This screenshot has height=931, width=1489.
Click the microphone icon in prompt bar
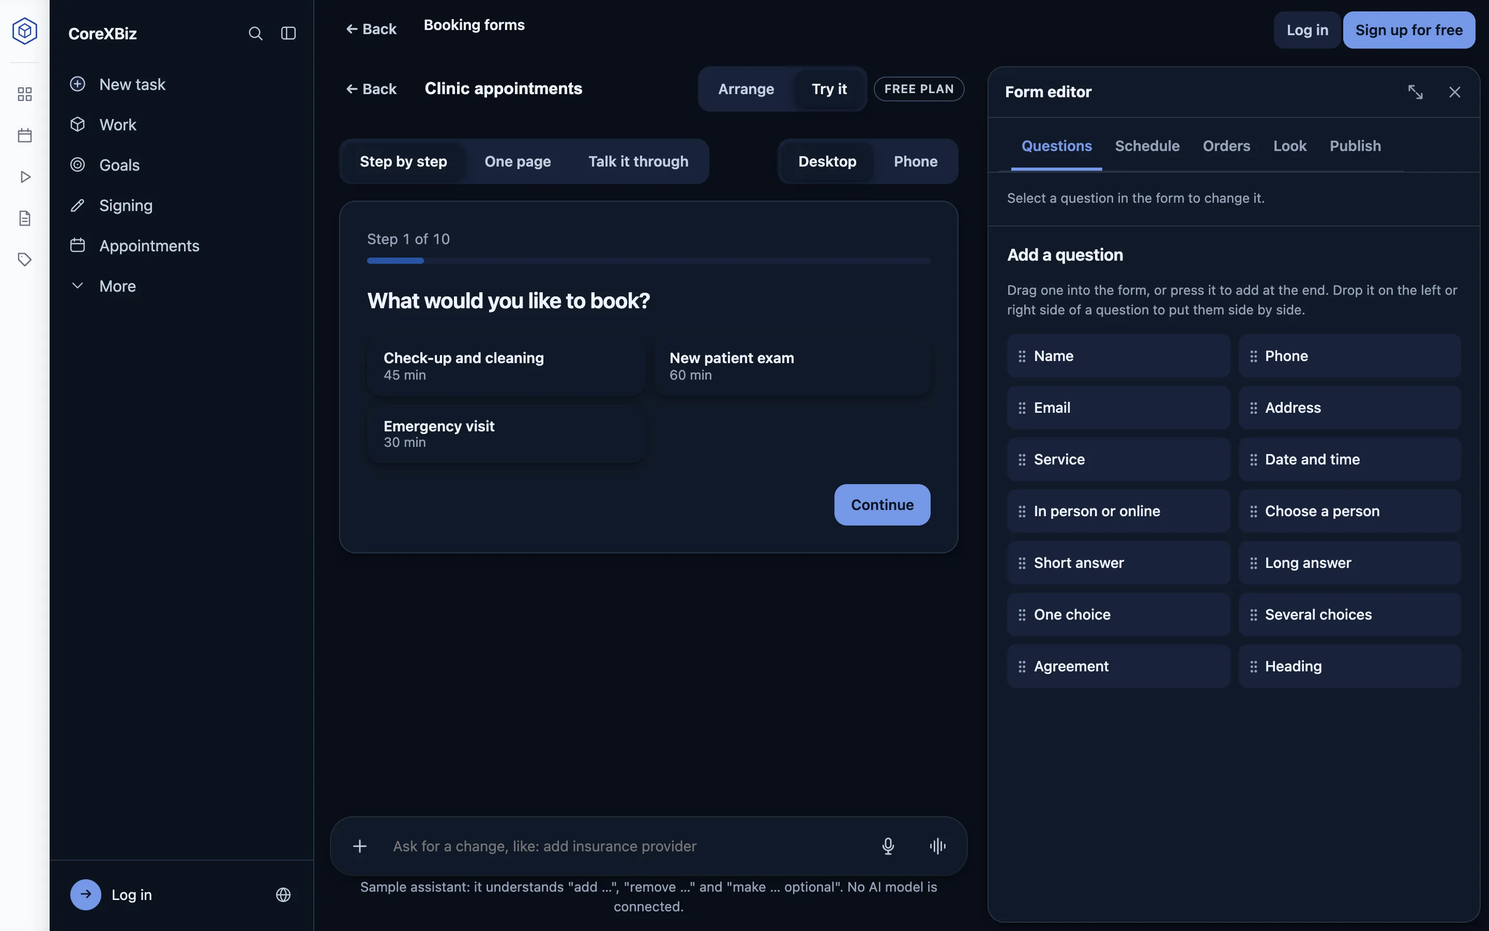[x=888, y=846]
